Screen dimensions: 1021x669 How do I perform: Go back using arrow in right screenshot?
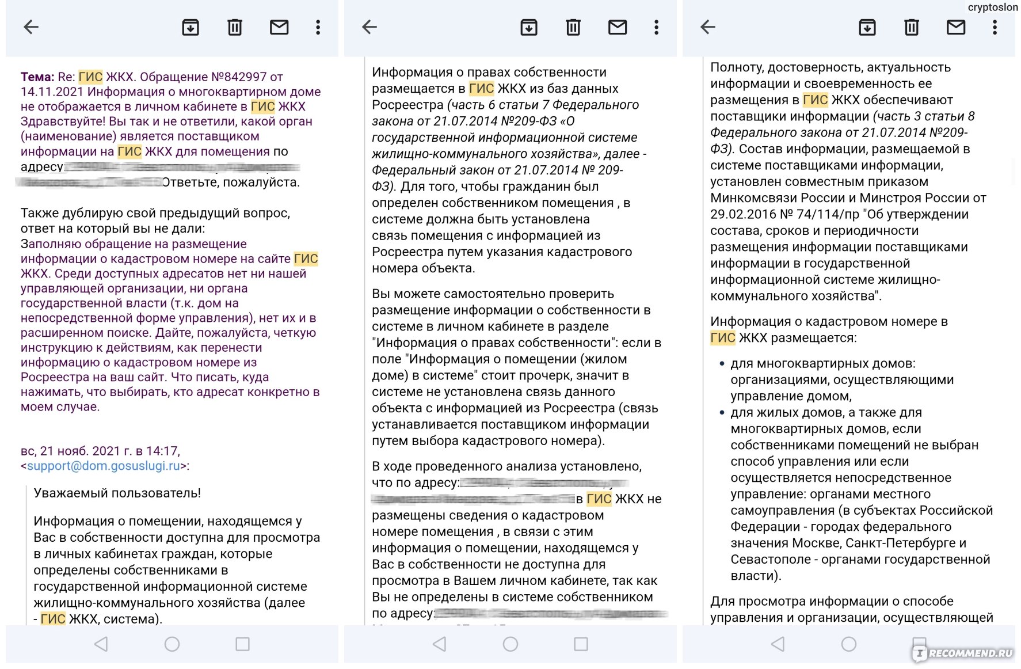708,27
